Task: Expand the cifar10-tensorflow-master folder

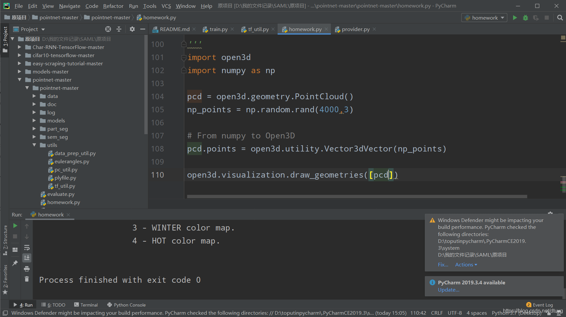Action: (19, 55)
